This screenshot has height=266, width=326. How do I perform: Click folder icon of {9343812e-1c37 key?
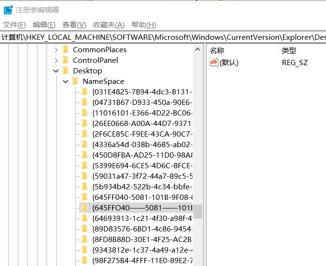click(x=85, y=250)
